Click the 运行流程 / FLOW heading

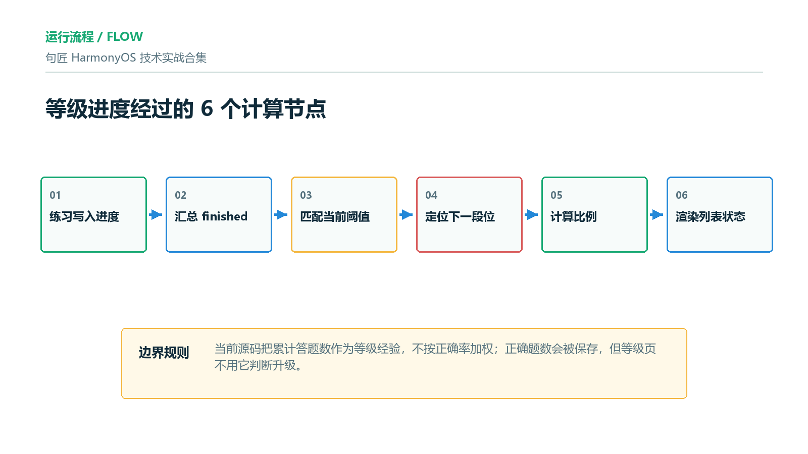click(94, 37)
